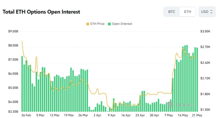Image resolution: width=218 pixels, height=118 pixels.
Task: Click the Total ETH Options Open Interest title
Action: (x=41, y=12)
